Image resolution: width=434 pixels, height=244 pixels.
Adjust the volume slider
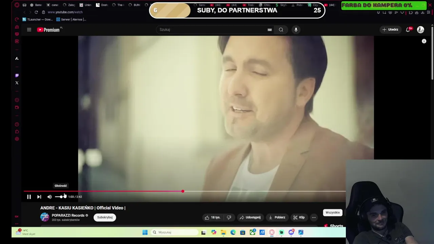pyautogui.click(x=60, y=197)
